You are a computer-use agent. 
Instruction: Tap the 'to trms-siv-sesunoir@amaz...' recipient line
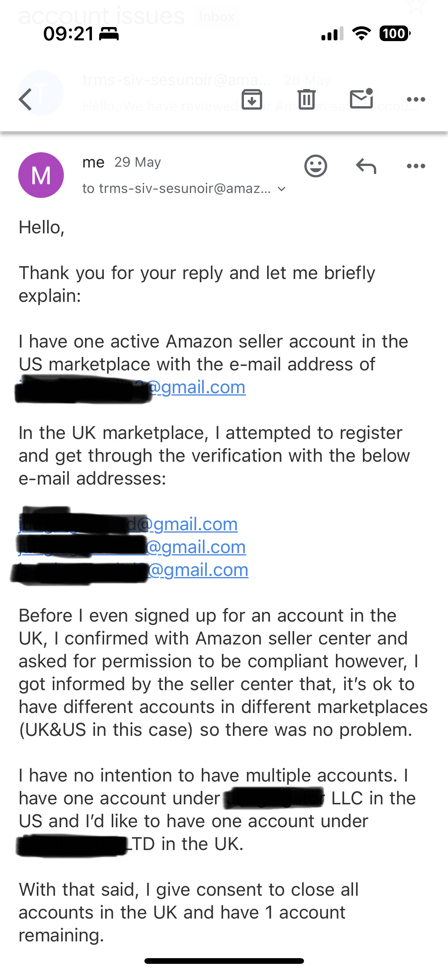tap(177, 188)
